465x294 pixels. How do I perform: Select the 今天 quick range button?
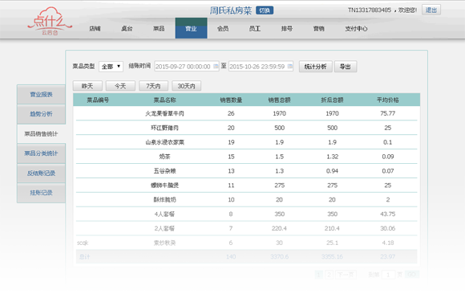pos(120,86)
